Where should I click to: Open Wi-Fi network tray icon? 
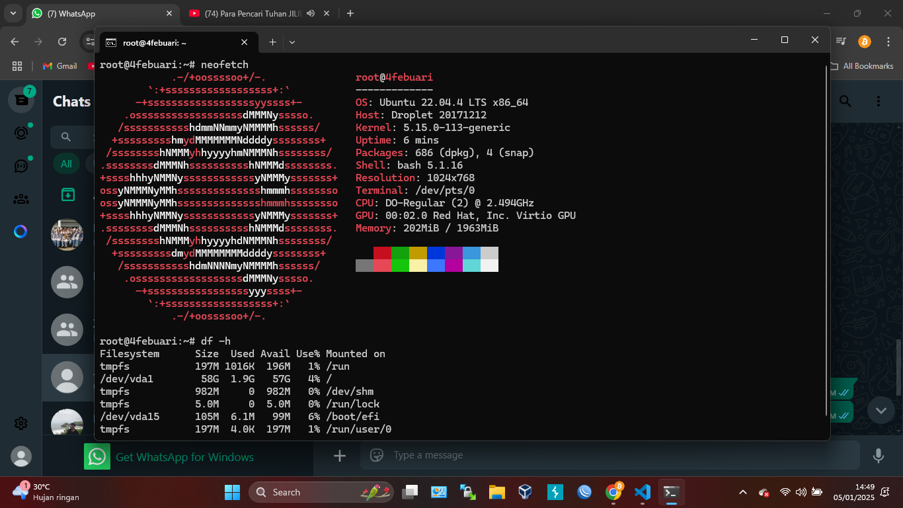coord(785,492)
